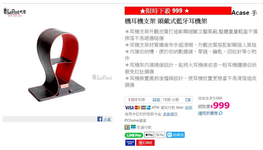Click the Samsung Pay icon
The image size is (263, 150).
[x=130, y=143]
